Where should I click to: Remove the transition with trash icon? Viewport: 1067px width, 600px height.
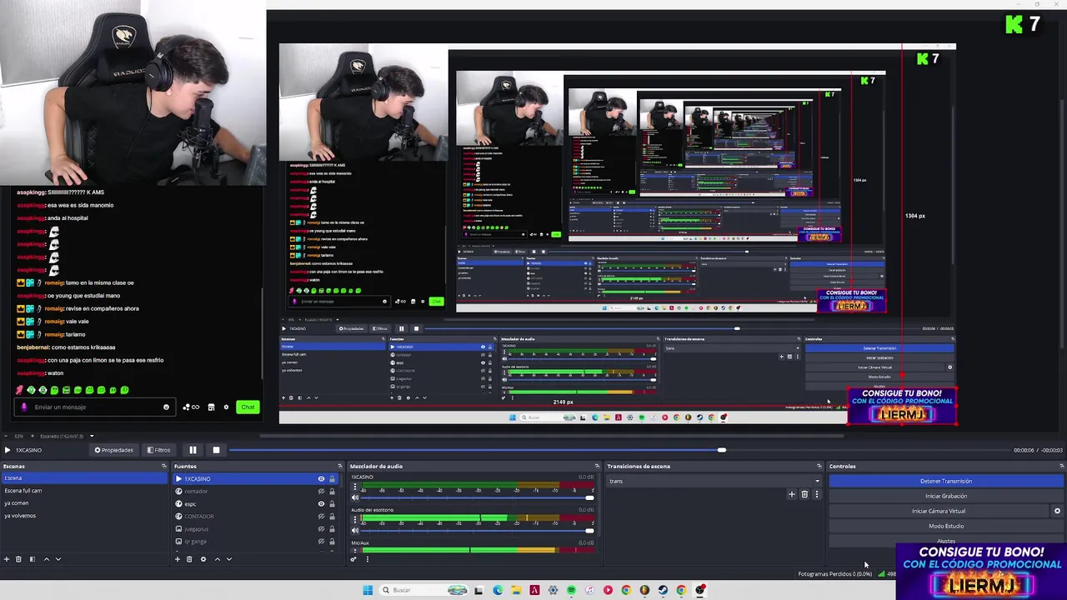pyautogui.click(x=804, y=494)
